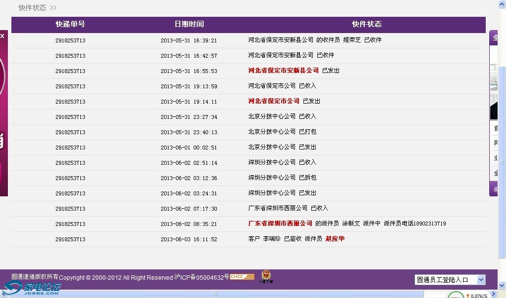Click the 快件状态 column header in table
The image size is (506, 298).
(x=367, y=24)
